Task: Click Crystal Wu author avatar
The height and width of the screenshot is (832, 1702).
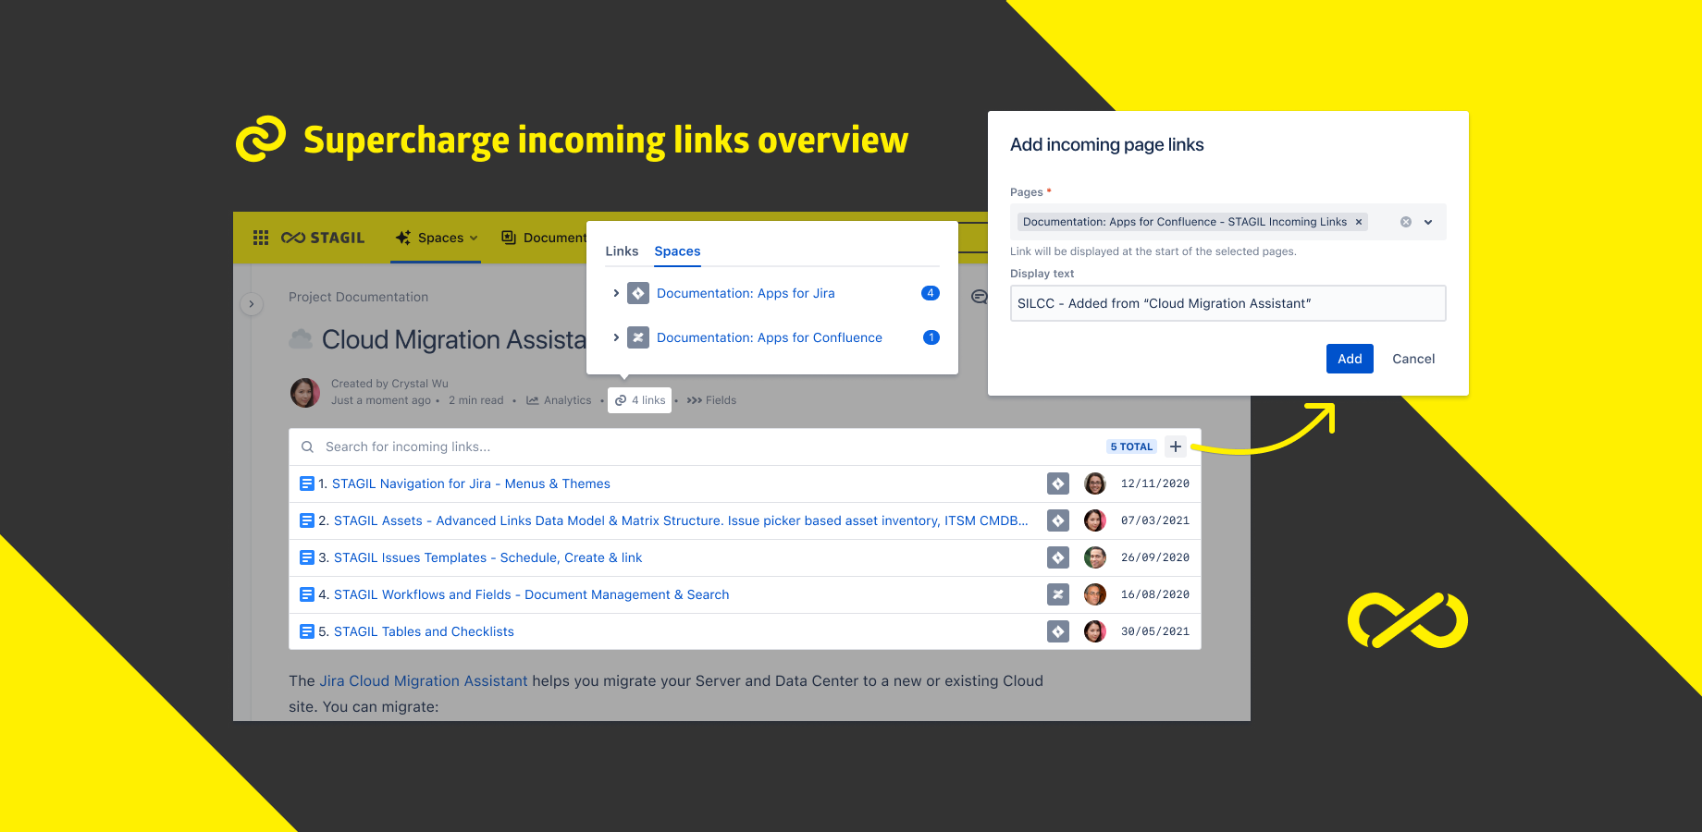Action: [305, 393]
